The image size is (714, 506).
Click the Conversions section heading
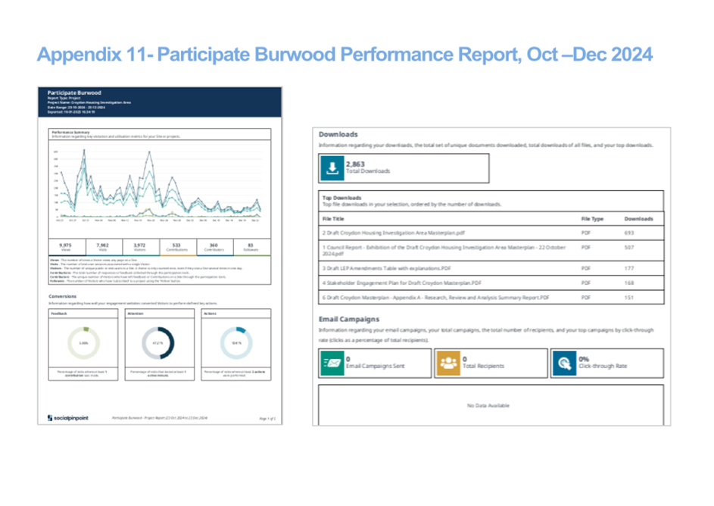coord(62,296)
